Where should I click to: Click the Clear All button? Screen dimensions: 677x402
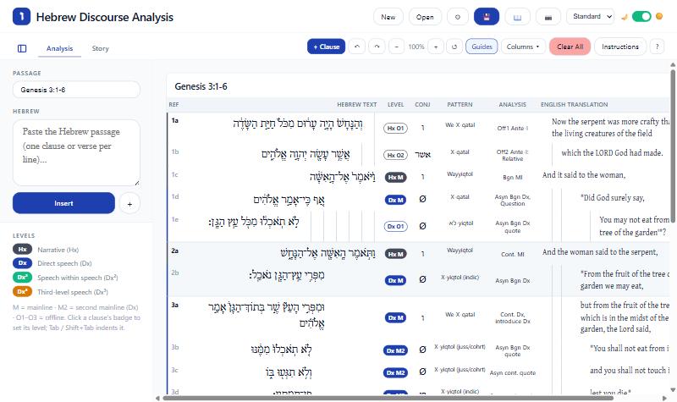coord(570,47)
